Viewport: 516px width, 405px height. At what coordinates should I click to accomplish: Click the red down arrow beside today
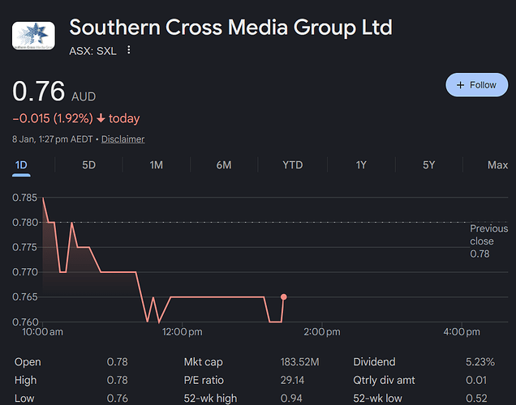pyautogui.click(x=101, y=119)
